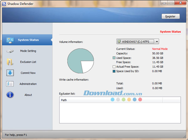The width and height of the screenshot is (188, 140).
Task: Open the System Status page
Action: point(27,40)
